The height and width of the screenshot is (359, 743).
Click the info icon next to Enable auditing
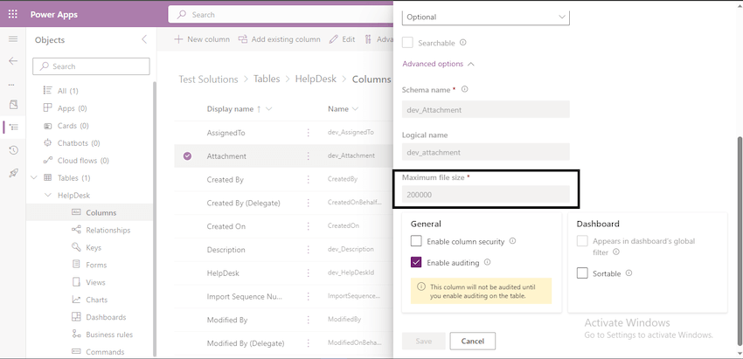click(488, 262)
